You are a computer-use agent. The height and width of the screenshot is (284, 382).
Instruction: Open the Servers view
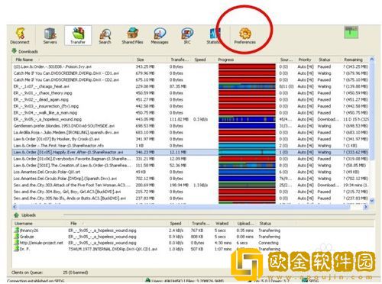50,36
